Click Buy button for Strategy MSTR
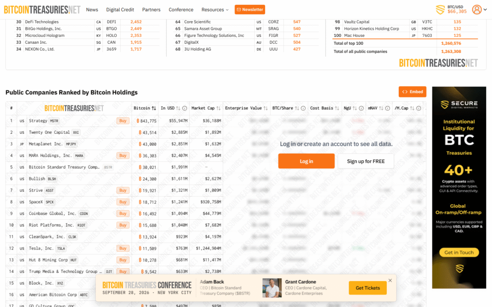The image size is (492, 307). tap(123, 121)
